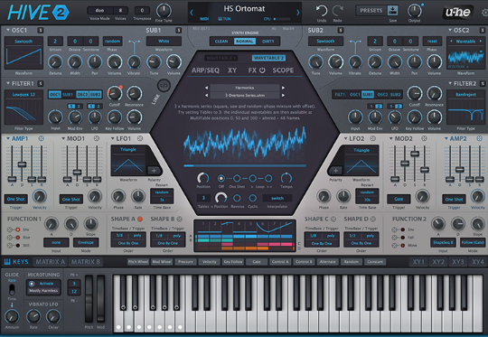Click the Mod Wheel source button

(162, 262)
